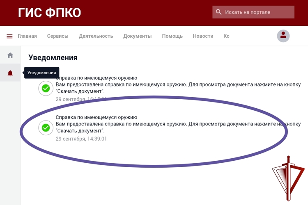
Task: Open the cut-off Ко menu item
Action: [x=226, y=36]
